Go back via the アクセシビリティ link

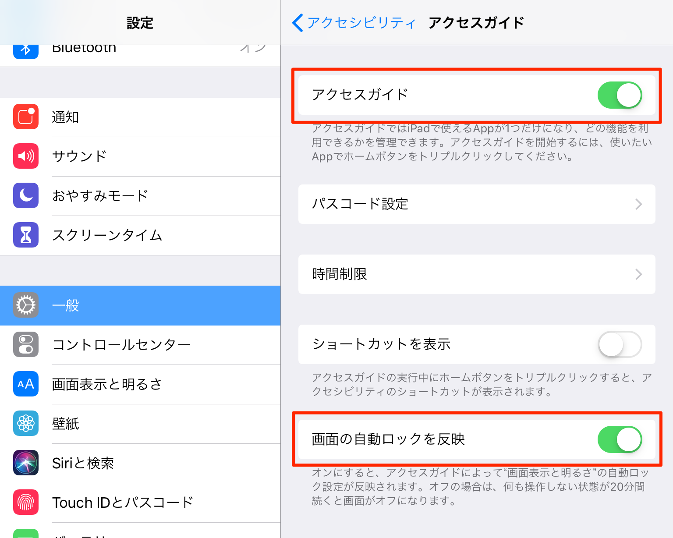pos(361,23)
